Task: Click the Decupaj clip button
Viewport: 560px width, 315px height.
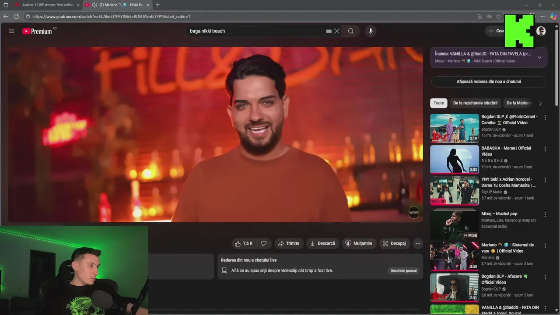Action: tap(394, 244)
